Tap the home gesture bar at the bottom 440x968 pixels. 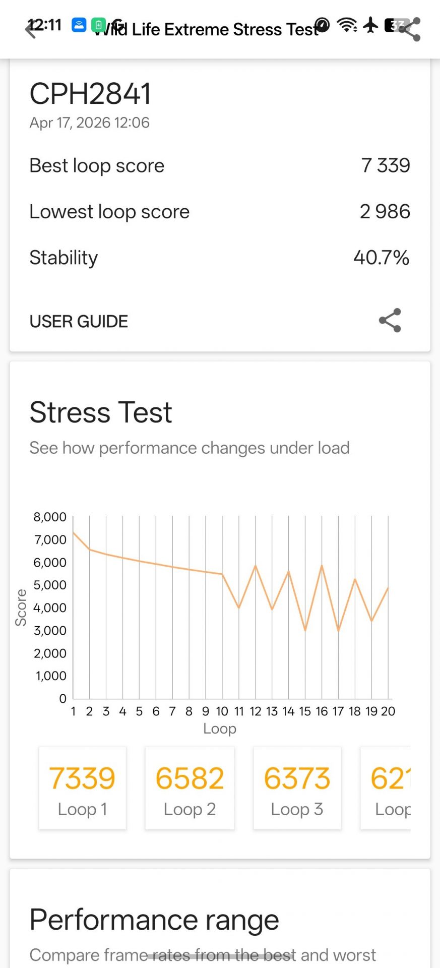pyautogui.click(x=220, y=956)
